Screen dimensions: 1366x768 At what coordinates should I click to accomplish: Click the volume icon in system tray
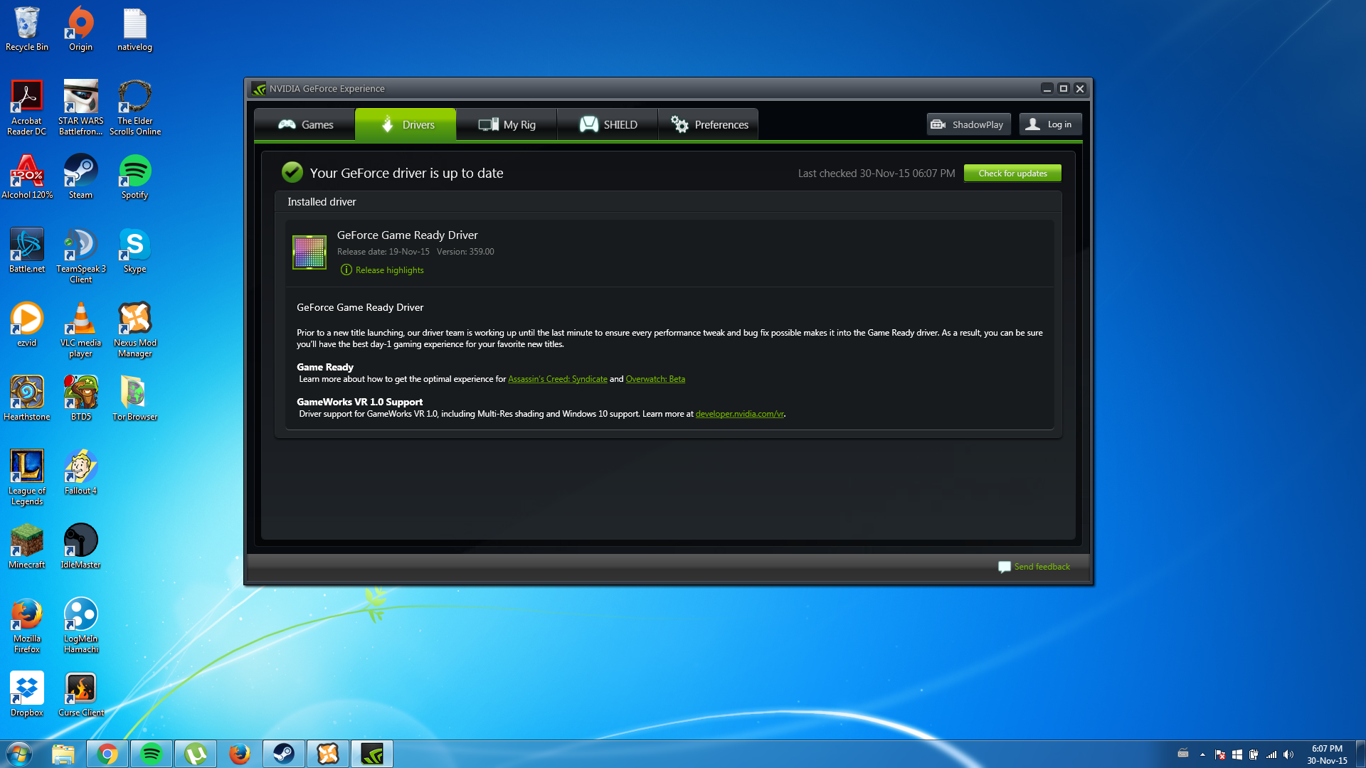(1288, 754)
